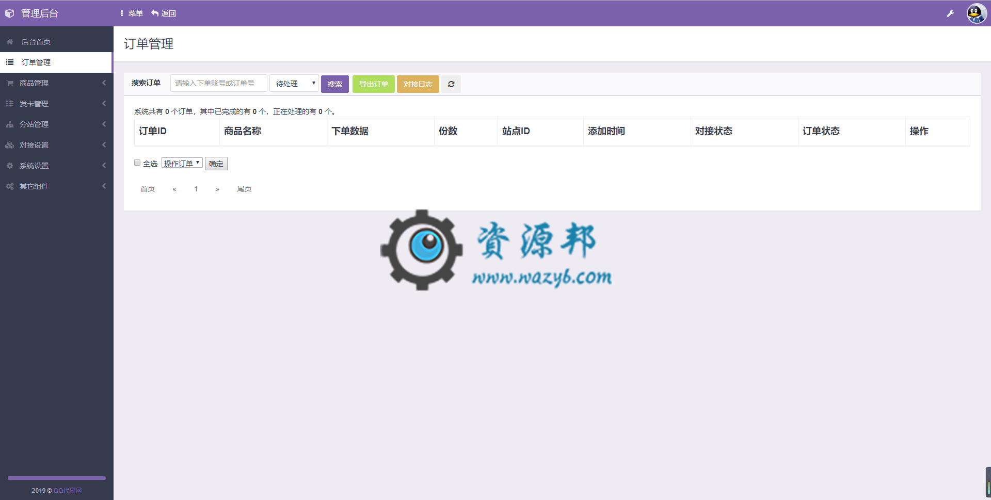Click the 管理后台 brand title
The image size is (991, 500).
pyautogui.click(x=40, y=13)
